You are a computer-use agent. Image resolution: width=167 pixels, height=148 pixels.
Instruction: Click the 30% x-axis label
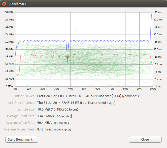coord(57,89)
